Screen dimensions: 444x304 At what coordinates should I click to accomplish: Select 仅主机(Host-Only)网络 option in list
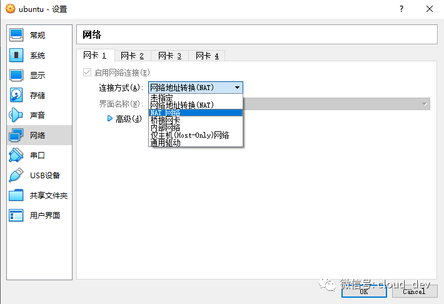click(189, 135)
